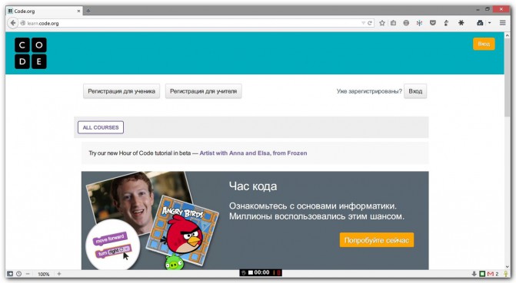516x283 pixels.
Task: Bookmark this page with the star icon
Action: (382, 23)
